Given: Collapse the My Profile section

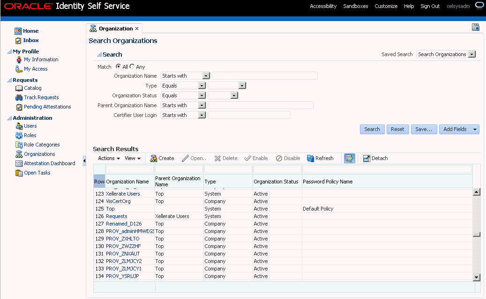Looking at the screenshot, I should pos(9,51).
